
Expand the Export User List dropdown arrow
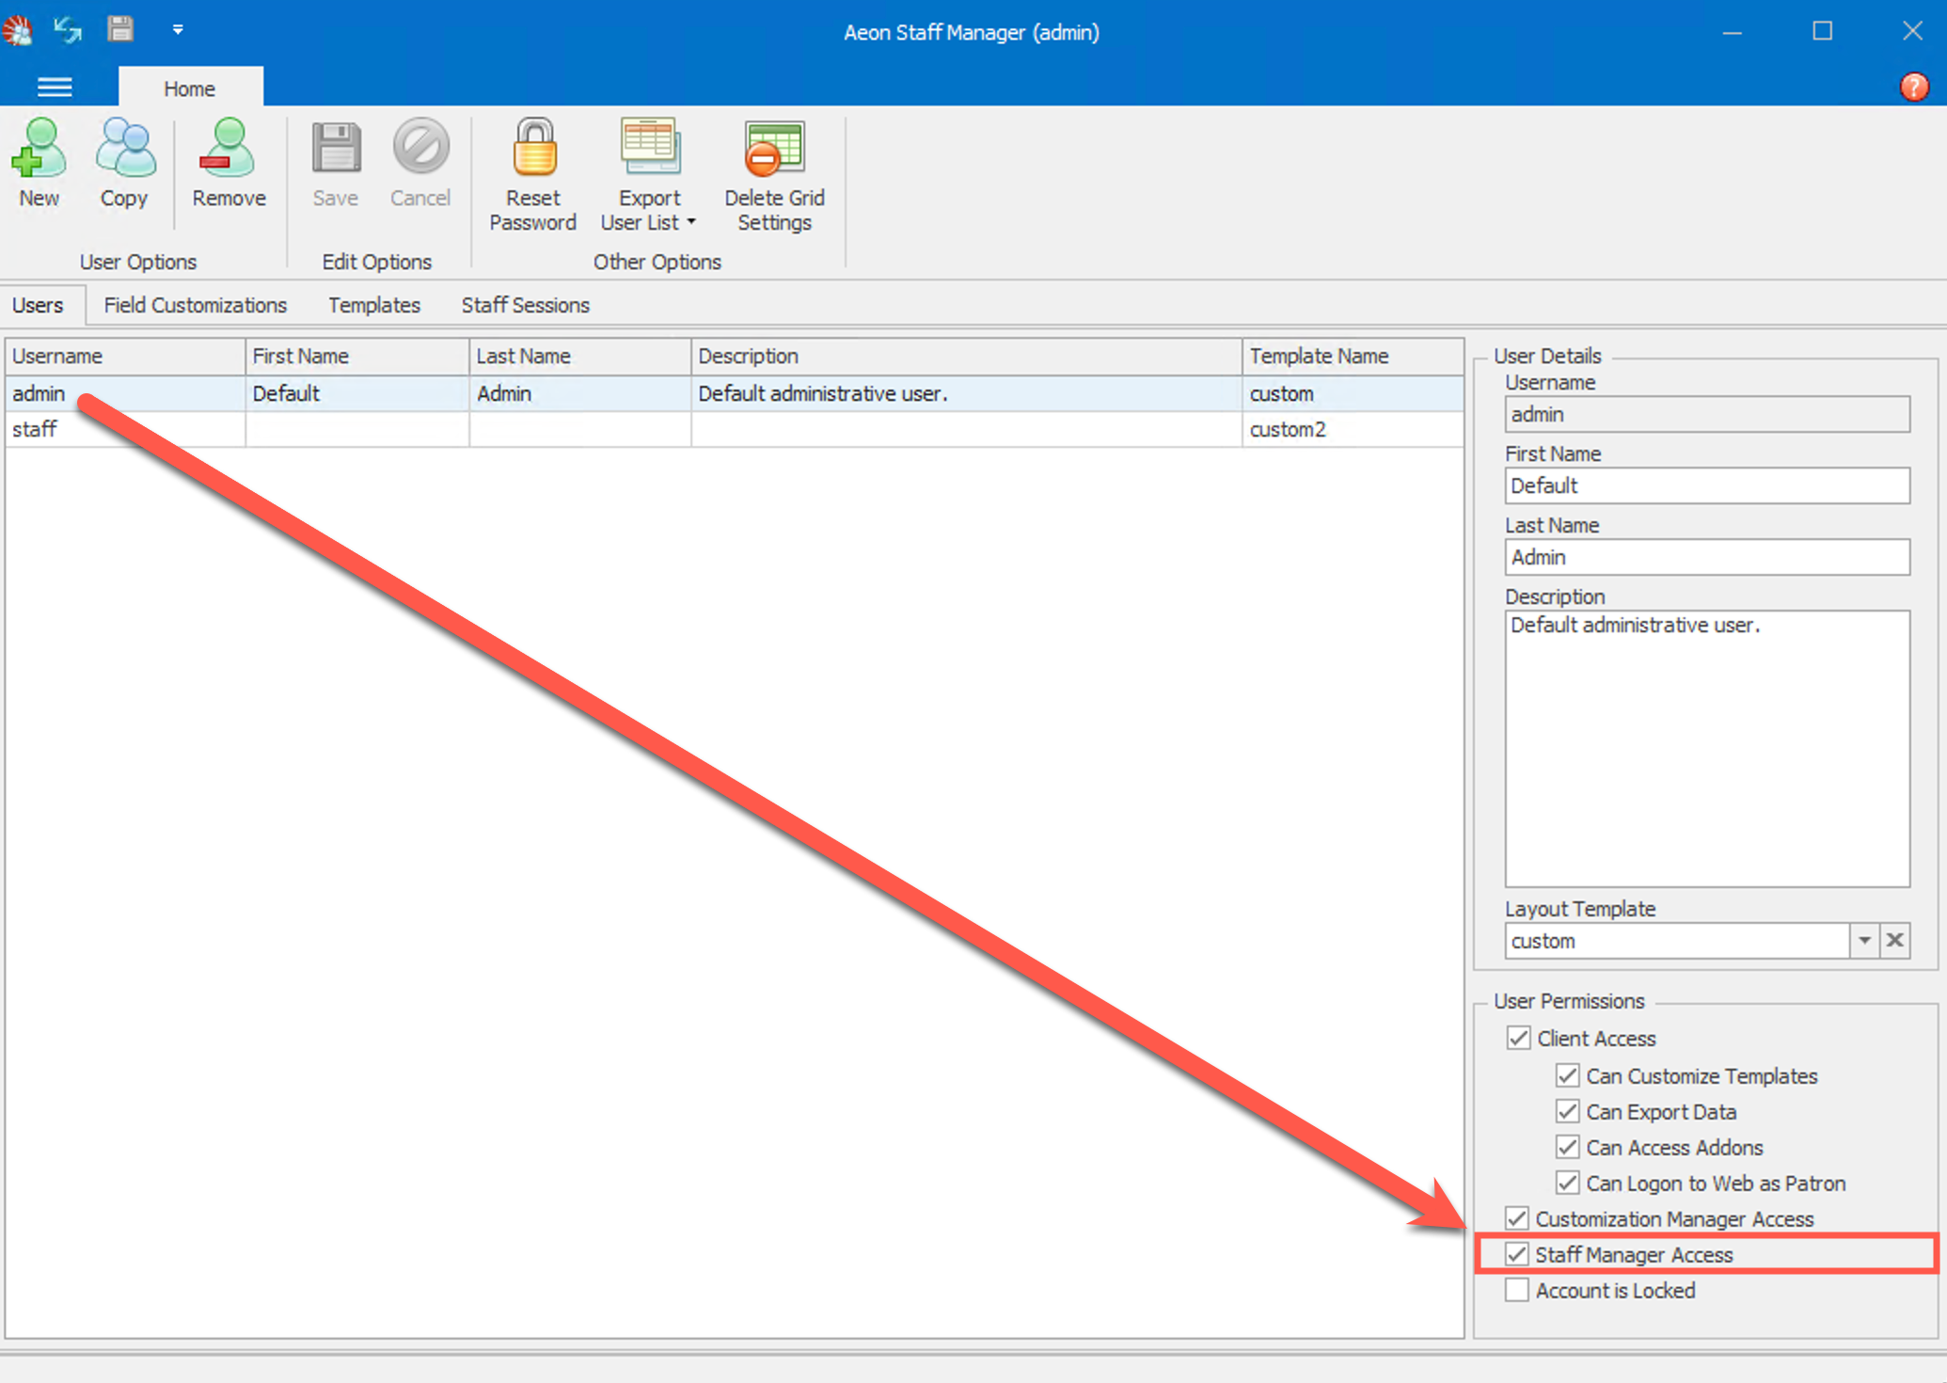point(689,223)
